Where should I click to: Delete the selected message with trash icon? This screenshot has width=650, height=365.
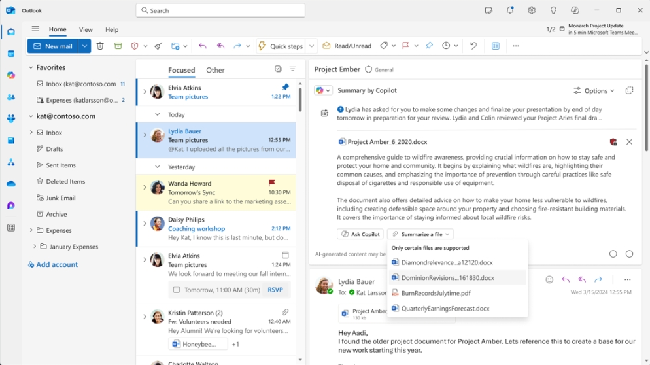(100, 46)
